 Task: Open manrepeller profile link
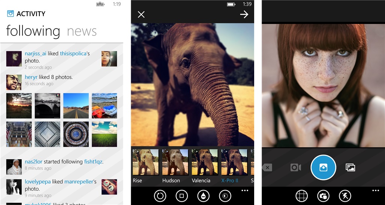tap(79, 182)
